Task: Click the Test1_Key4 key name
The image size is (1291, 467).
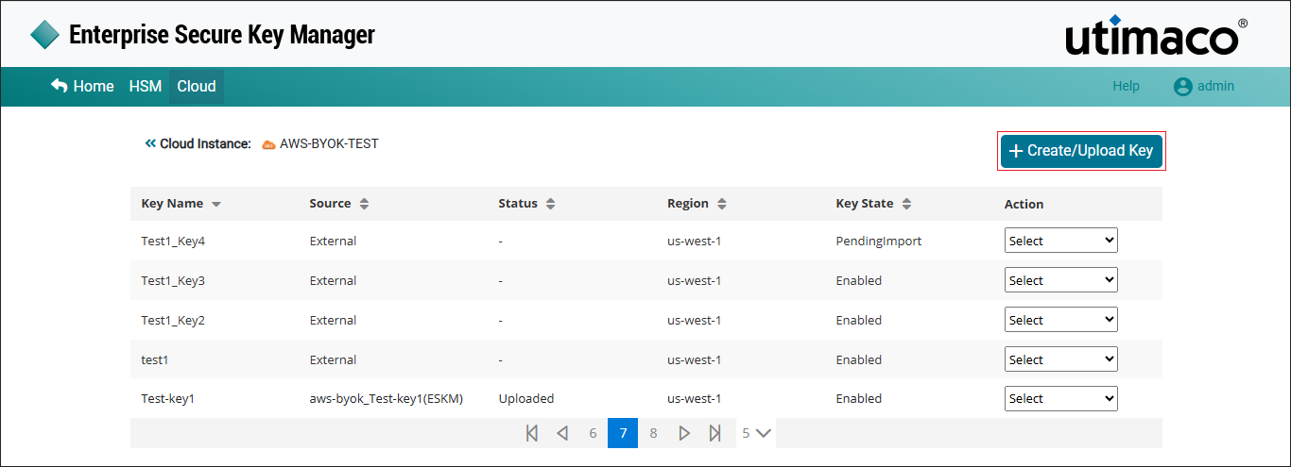Action: pyautogui.click(x=173, y=241)
